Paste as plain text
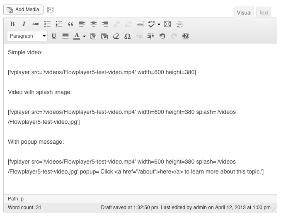This screenshot has height=217, width=281. pos(93,36)
